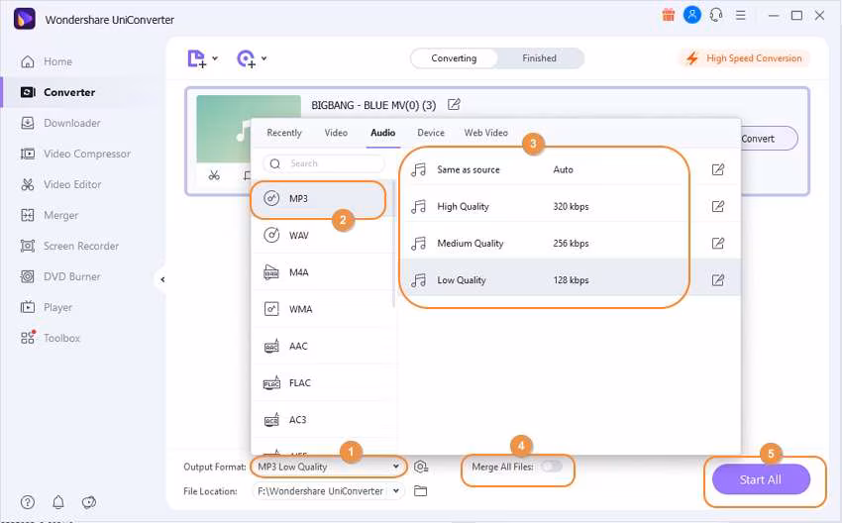Open the Merger tool
Screen dimensions: 842x523
pyautogui.click(x=49, y=215)
